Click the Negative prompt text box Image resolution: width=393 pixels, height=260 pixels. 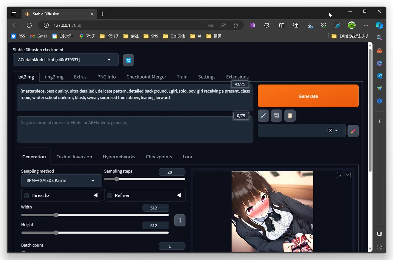click(135, 129)
